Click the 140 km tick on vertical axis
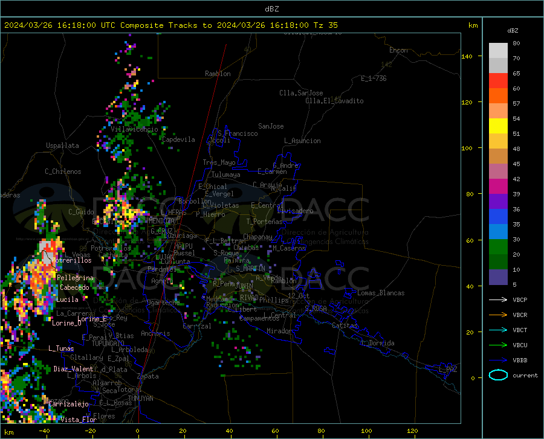Image resolution: width=544 pixels, height=439 pixels. click(x=467, y=56)
